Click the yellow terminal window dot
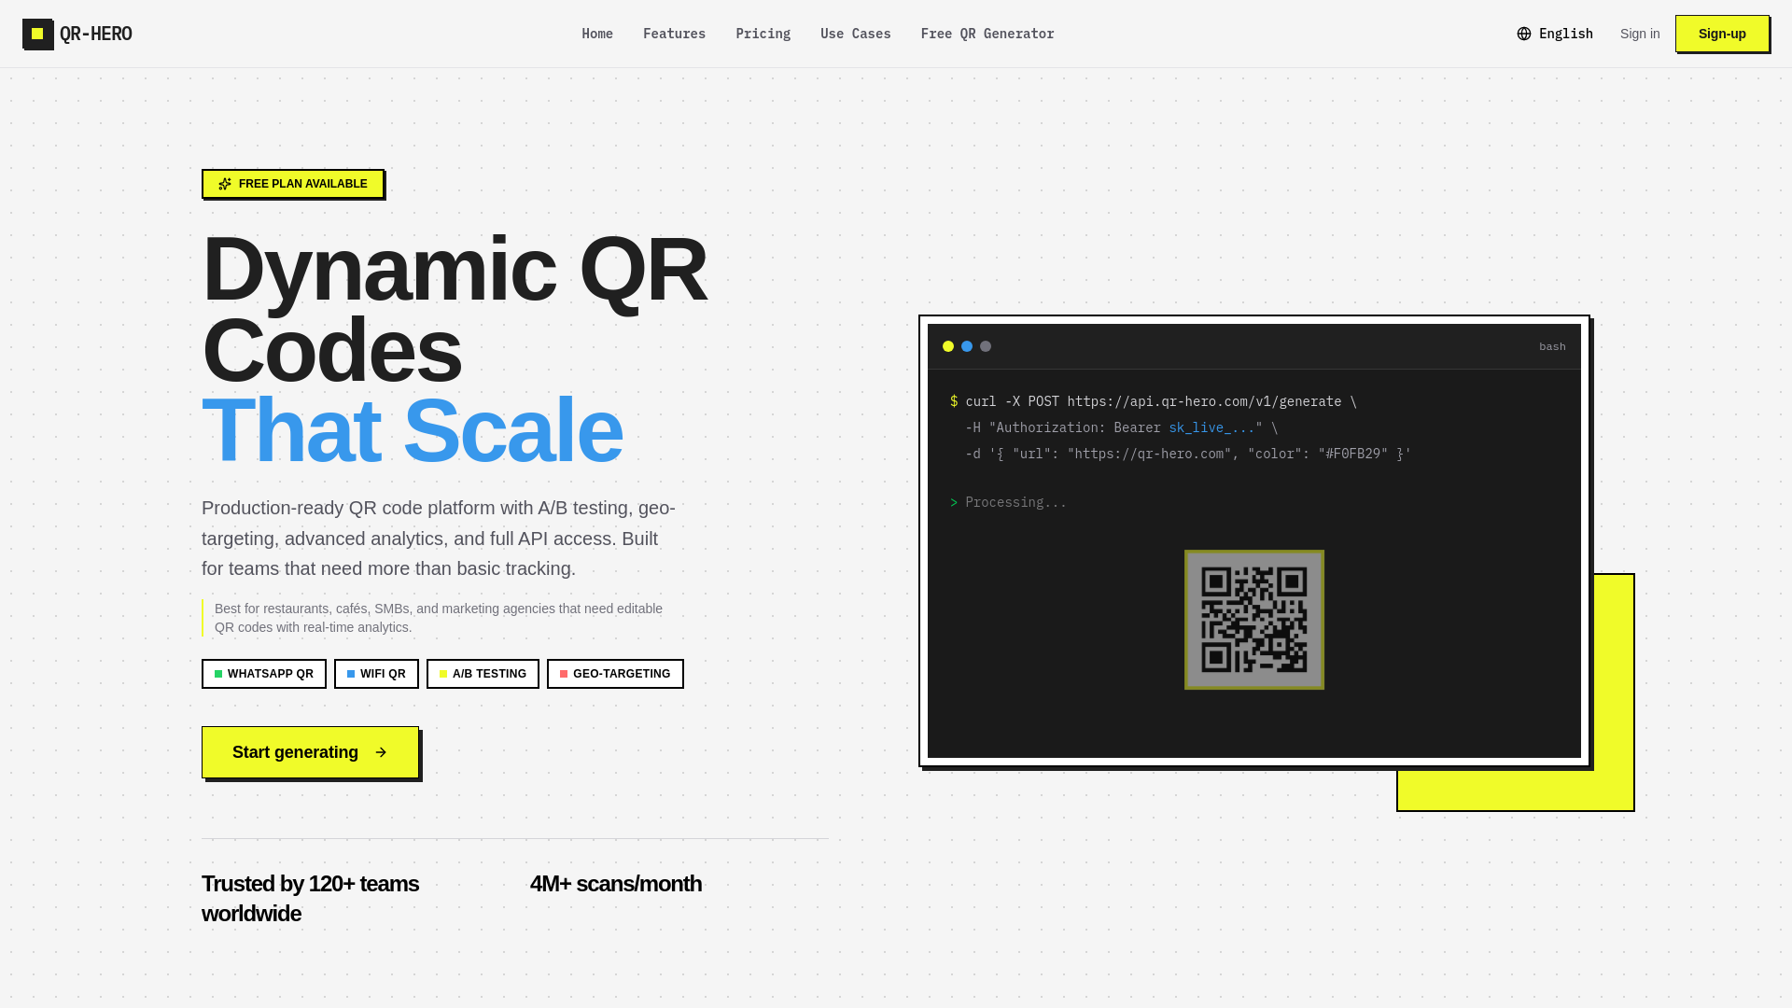Screen dimensions: 1792x1008 click(948, 346)
